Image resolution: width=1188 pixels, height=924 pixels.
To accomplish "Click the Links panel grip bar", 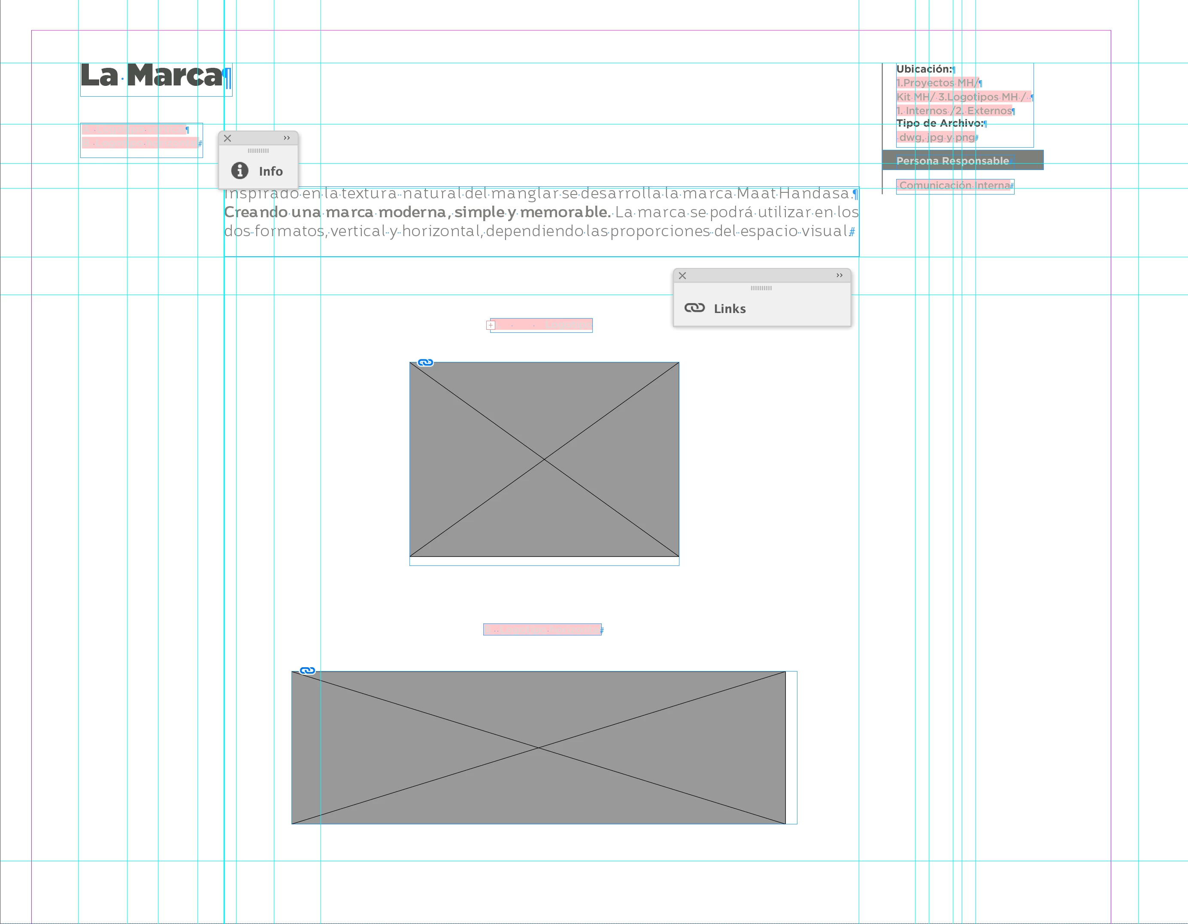I will click(761, 288).
